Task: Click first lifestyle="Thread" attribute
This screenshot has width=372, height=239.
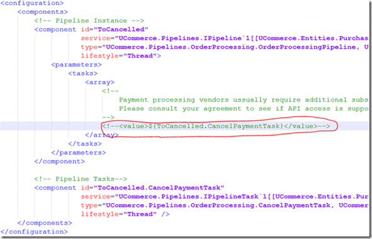Action: 118,56
